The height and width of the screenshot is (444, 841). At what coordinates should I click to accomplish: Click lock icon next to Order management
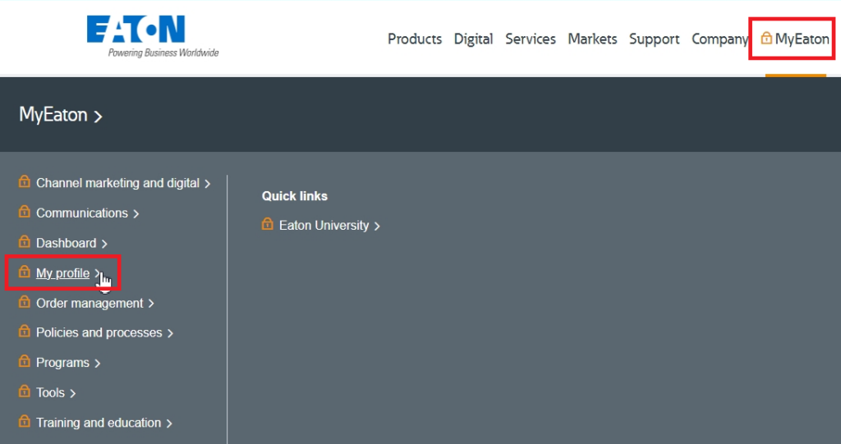(x=25, y=303)
